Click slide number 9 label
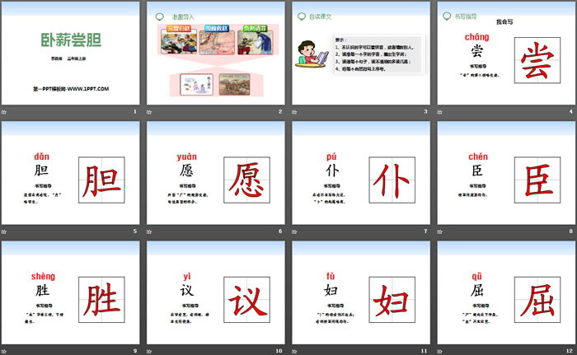Image resolution: width=577 pixels, height=355 pixels. click(x=135, y=351)
